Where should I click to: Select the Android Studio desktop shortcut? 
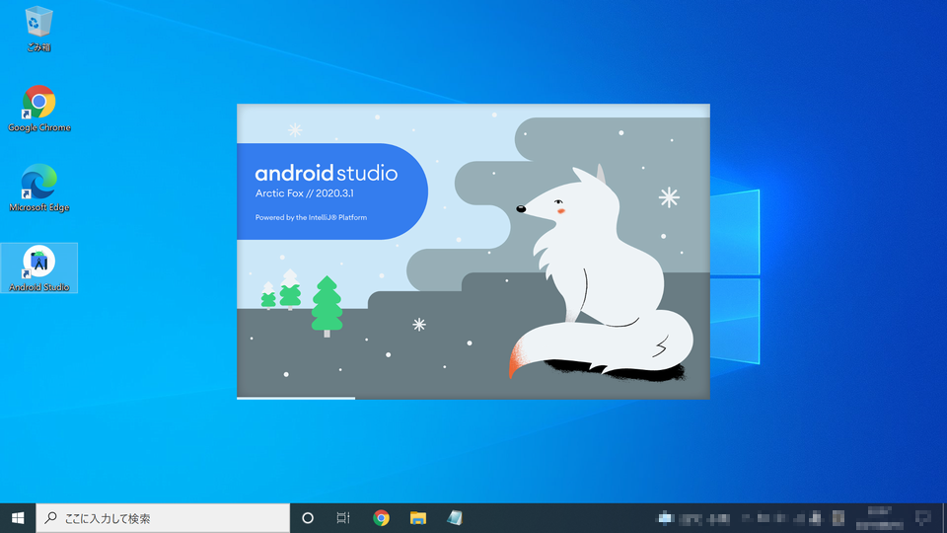[x=39, y=268]
